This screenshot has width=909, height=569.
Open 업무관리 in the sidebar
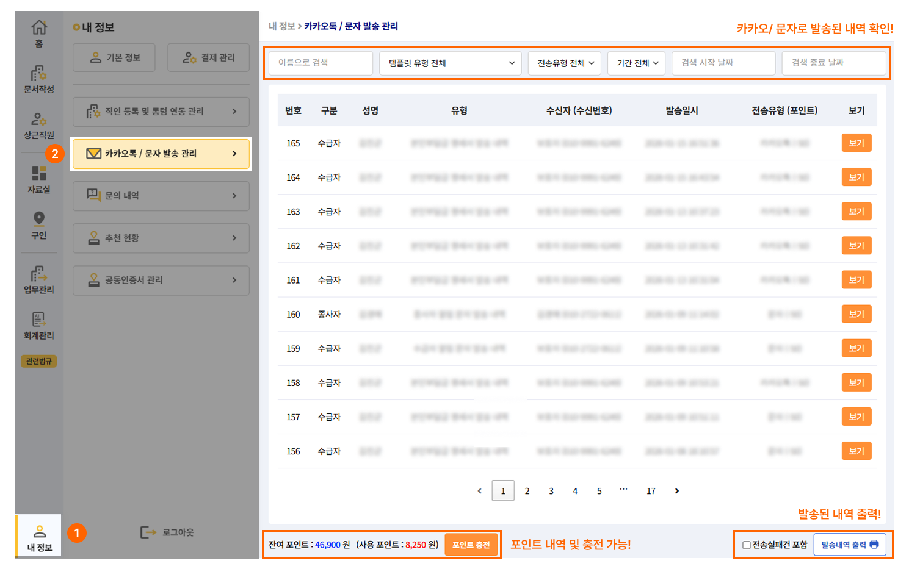click(x=39, y=274)
